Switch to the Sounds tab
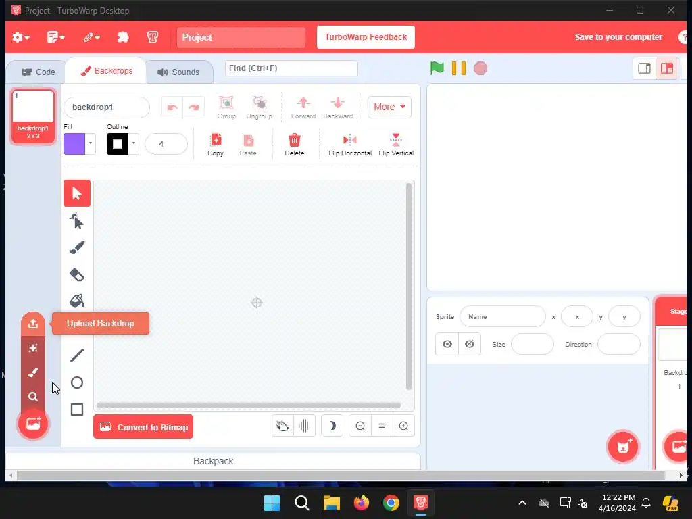This screenshot has width=692, height=519. click(178, 72)
